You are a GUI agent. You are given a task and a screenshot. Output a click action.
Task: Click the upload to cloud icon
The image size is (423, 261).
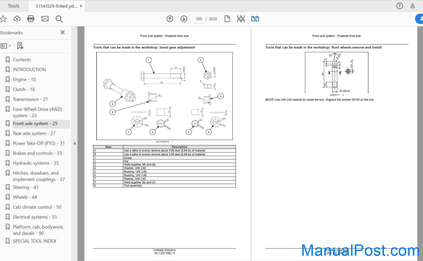[17, 19]
